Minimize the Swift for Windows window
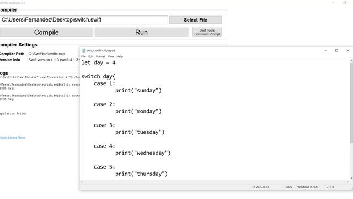Screen dimensions: 353x199 click(333, 3)
